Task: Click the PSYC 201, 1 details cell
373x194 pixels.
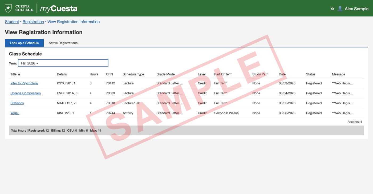Action: pyautogui.click(x=66, y=83)
